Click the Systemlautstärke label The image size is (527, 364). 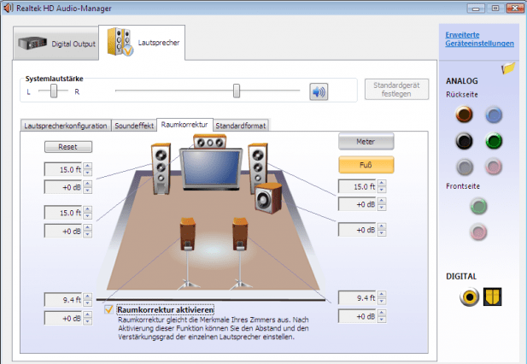click(54, 79)
